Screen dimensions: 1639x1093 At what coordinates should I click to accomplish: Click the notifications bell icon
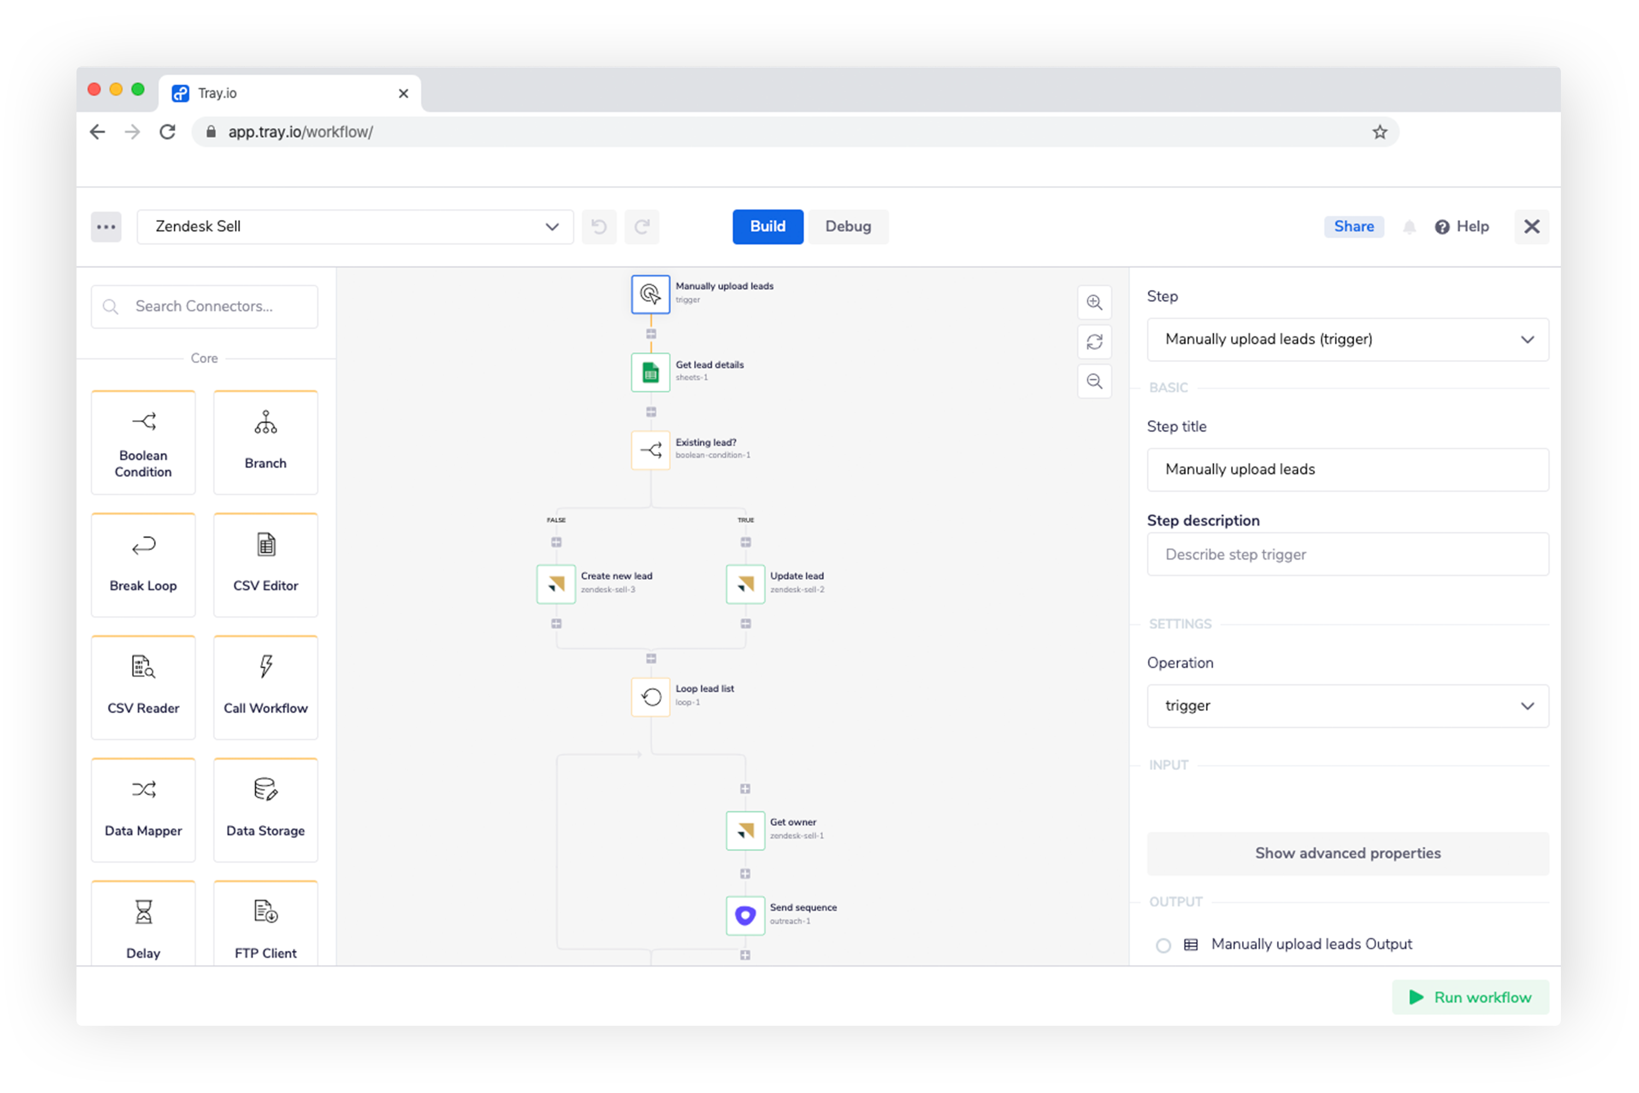point(1409,227)
